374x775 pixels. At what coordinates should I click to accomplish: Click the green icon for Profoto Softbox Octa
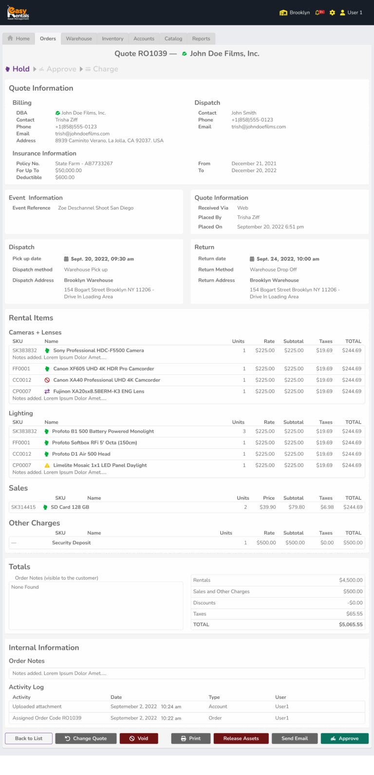pyautogui.click(x=47, y=443)
